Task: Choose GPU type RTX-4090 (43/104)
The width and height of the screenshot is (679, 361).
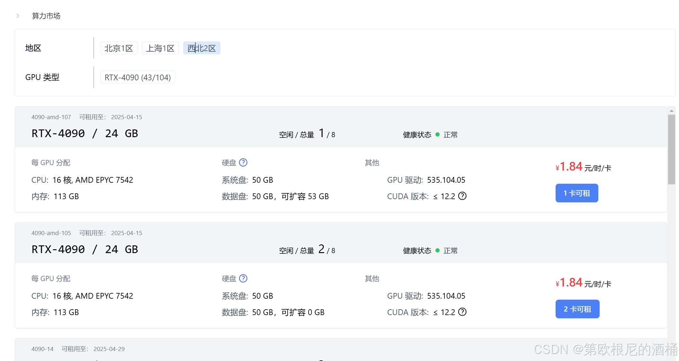Action: coord(138,77)
